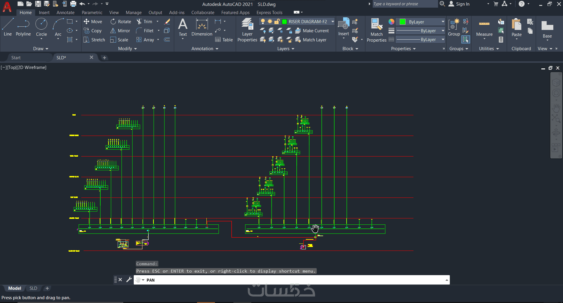Click the Offset tool icon
The image size is (563, 303).
(167, 40)
